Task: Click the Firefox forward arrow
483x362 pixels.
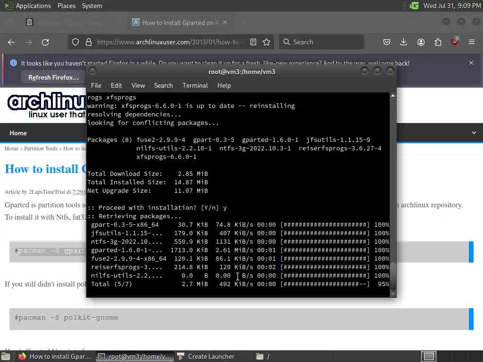Action: click(x=28, y=42)
